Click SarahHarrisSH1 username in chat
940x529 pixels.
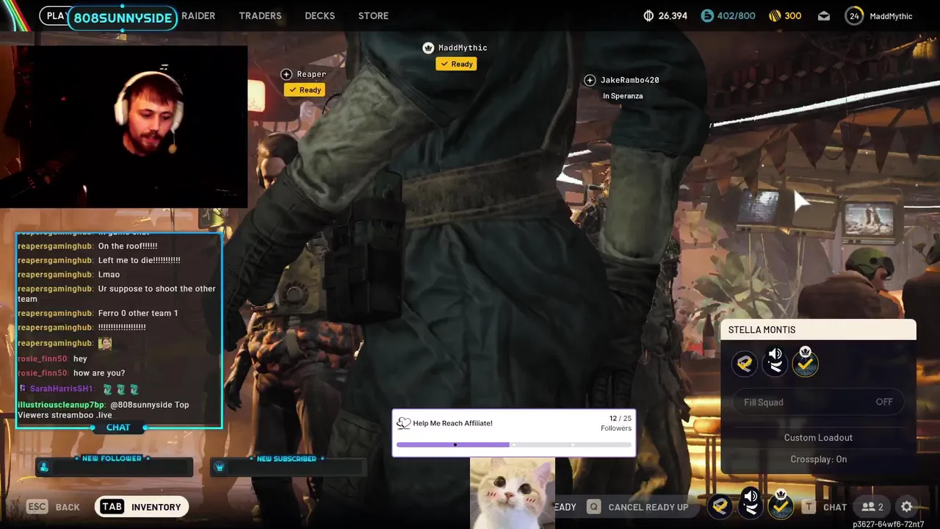click(x=61, y=389)
